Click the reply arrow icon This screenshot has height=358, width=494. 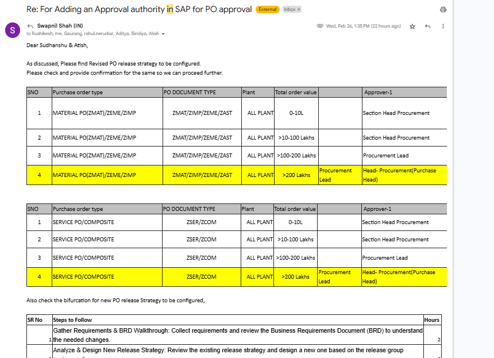427,26
